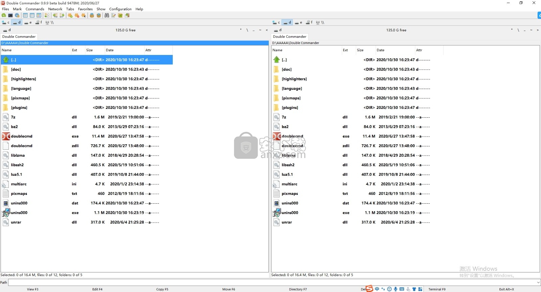
Task: Select doublecmd exe in the left panel
Action: tap(87, 136)
